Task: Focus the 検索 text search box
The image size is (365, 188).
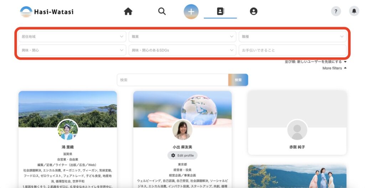Action: [x=173, y=80]
